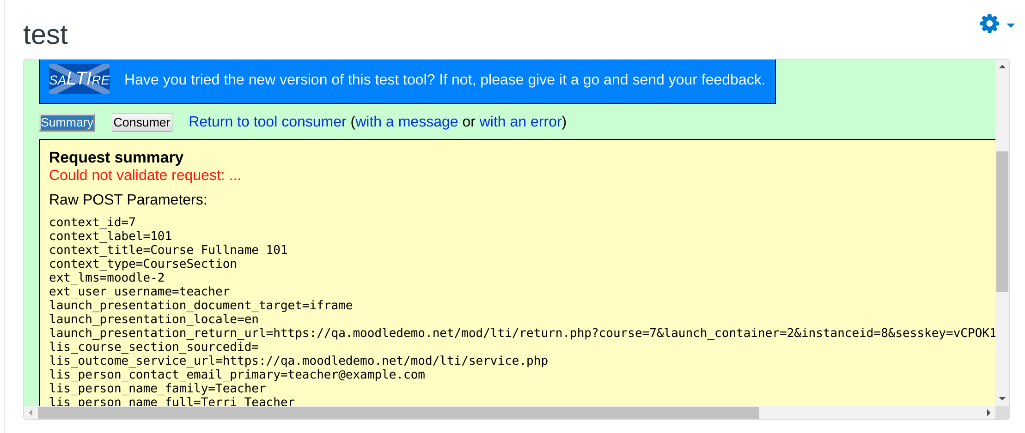Click the 'context_id=7' line
This screenshot has width=1025, height=433.
[x=92, y=222]
